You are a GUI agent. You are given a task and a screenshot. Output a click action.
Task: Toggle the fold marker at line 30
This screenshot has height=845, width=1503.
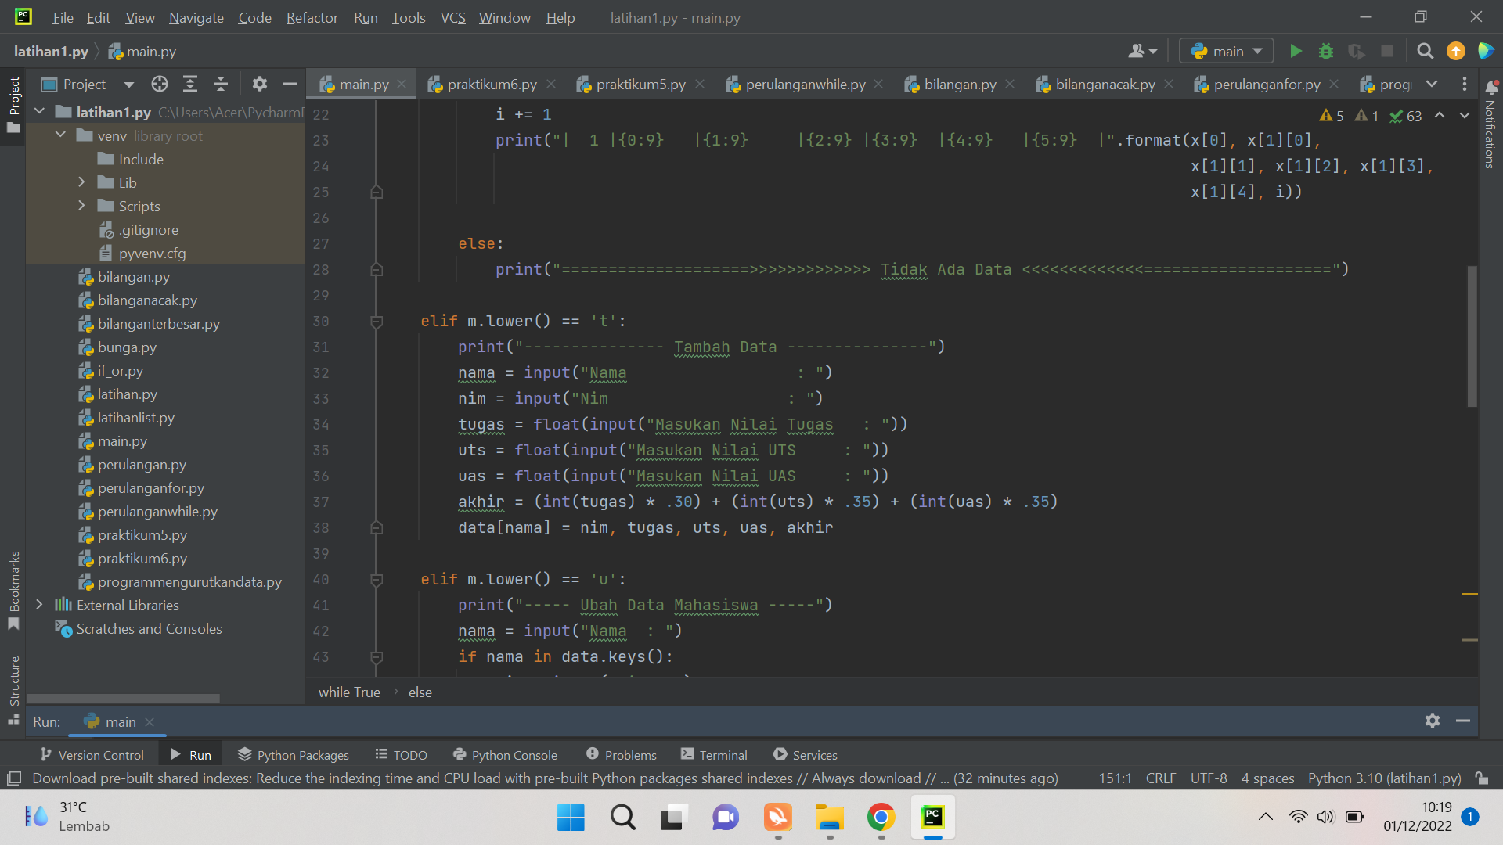pyautogui.click(x=377, y=322)
